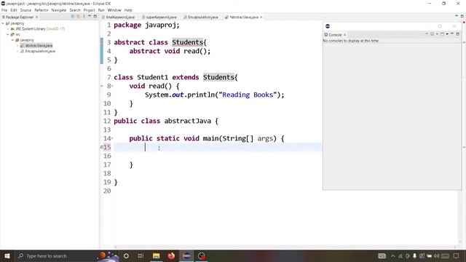Image resolution: width=466 pixels, height=262 pixels.
Task: Open the Project menu
Action: 89,10
